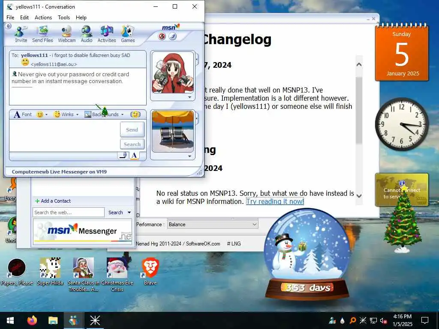Launch the Games icon

click(x=128, y=34)
